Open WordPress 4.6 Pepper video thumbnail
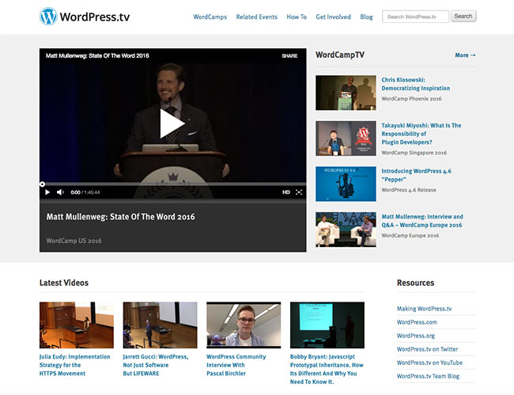This screenshot has width=514, height=395. [346, 184]
